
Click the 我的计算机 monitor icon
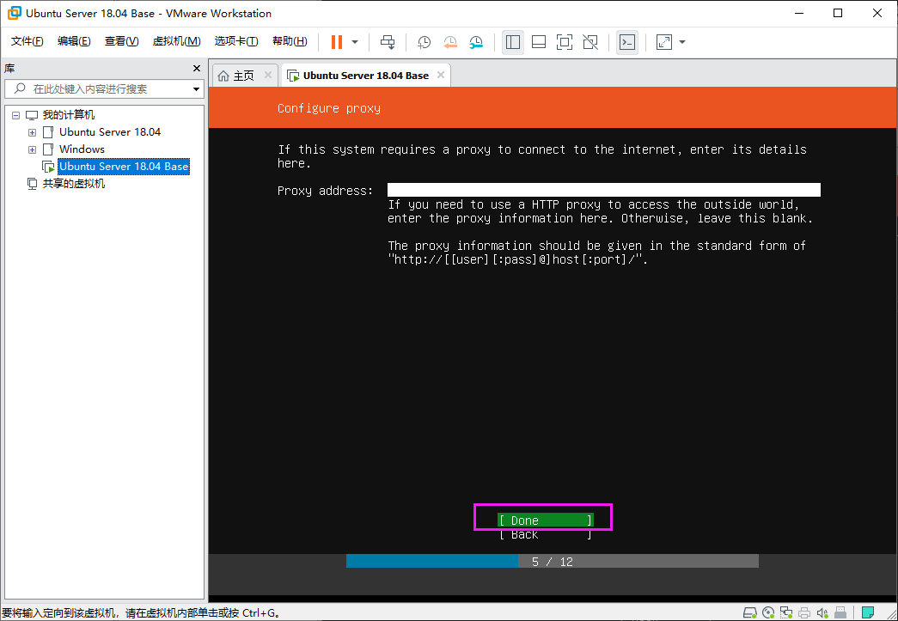point(32,115)
